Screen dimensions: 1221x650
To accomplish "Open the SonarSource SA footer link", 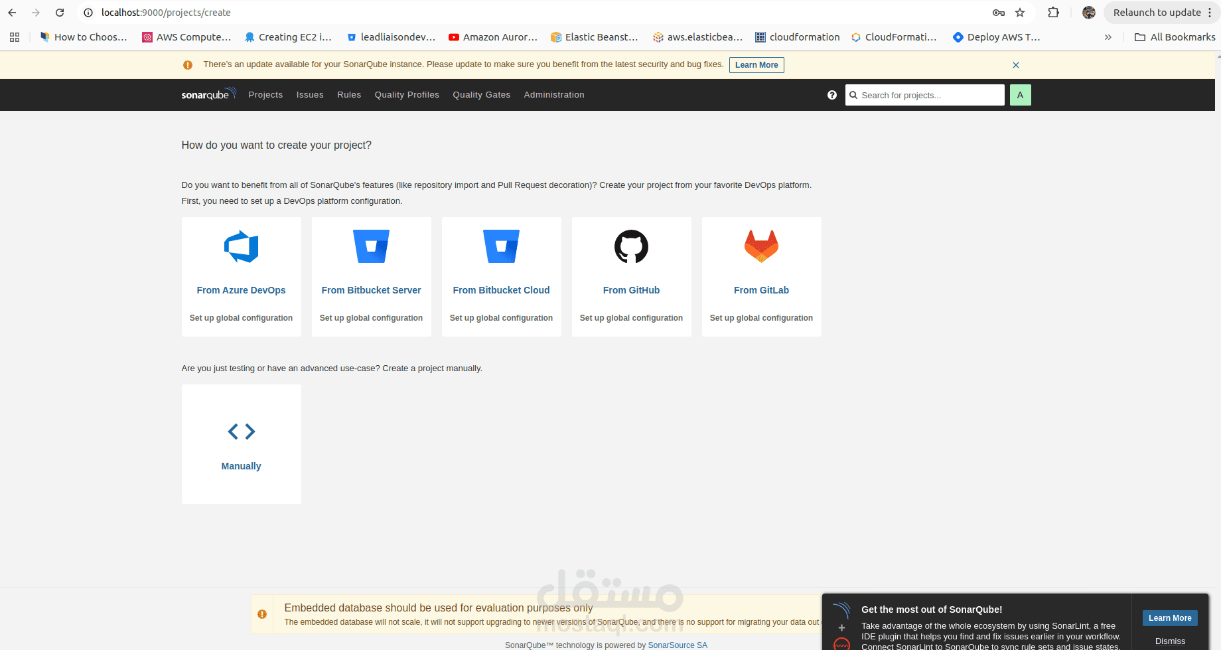I will [x=678, y=645].
